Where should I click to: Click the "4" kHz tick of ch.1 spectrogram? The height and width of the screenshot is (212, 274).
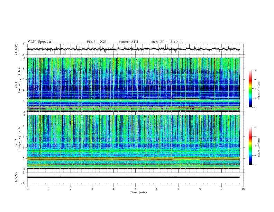coord(24,90)
